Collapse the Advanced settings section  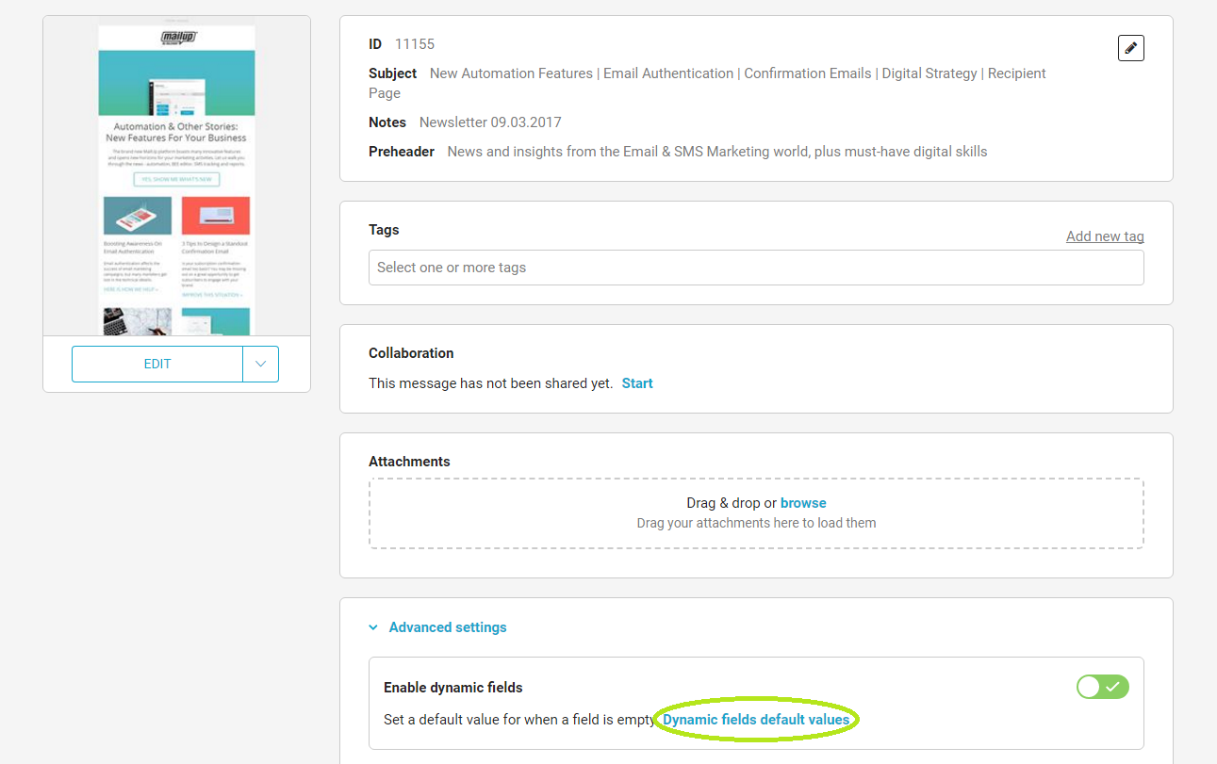447,627
